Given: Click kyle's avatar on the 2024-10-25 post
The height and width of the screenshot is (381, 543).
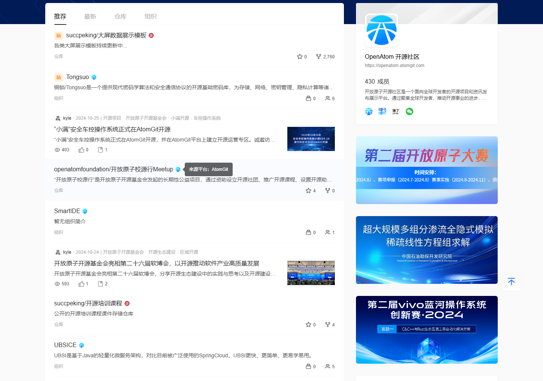Looking at the screenshot, I should pyautogui.click(x=58, y=118).
